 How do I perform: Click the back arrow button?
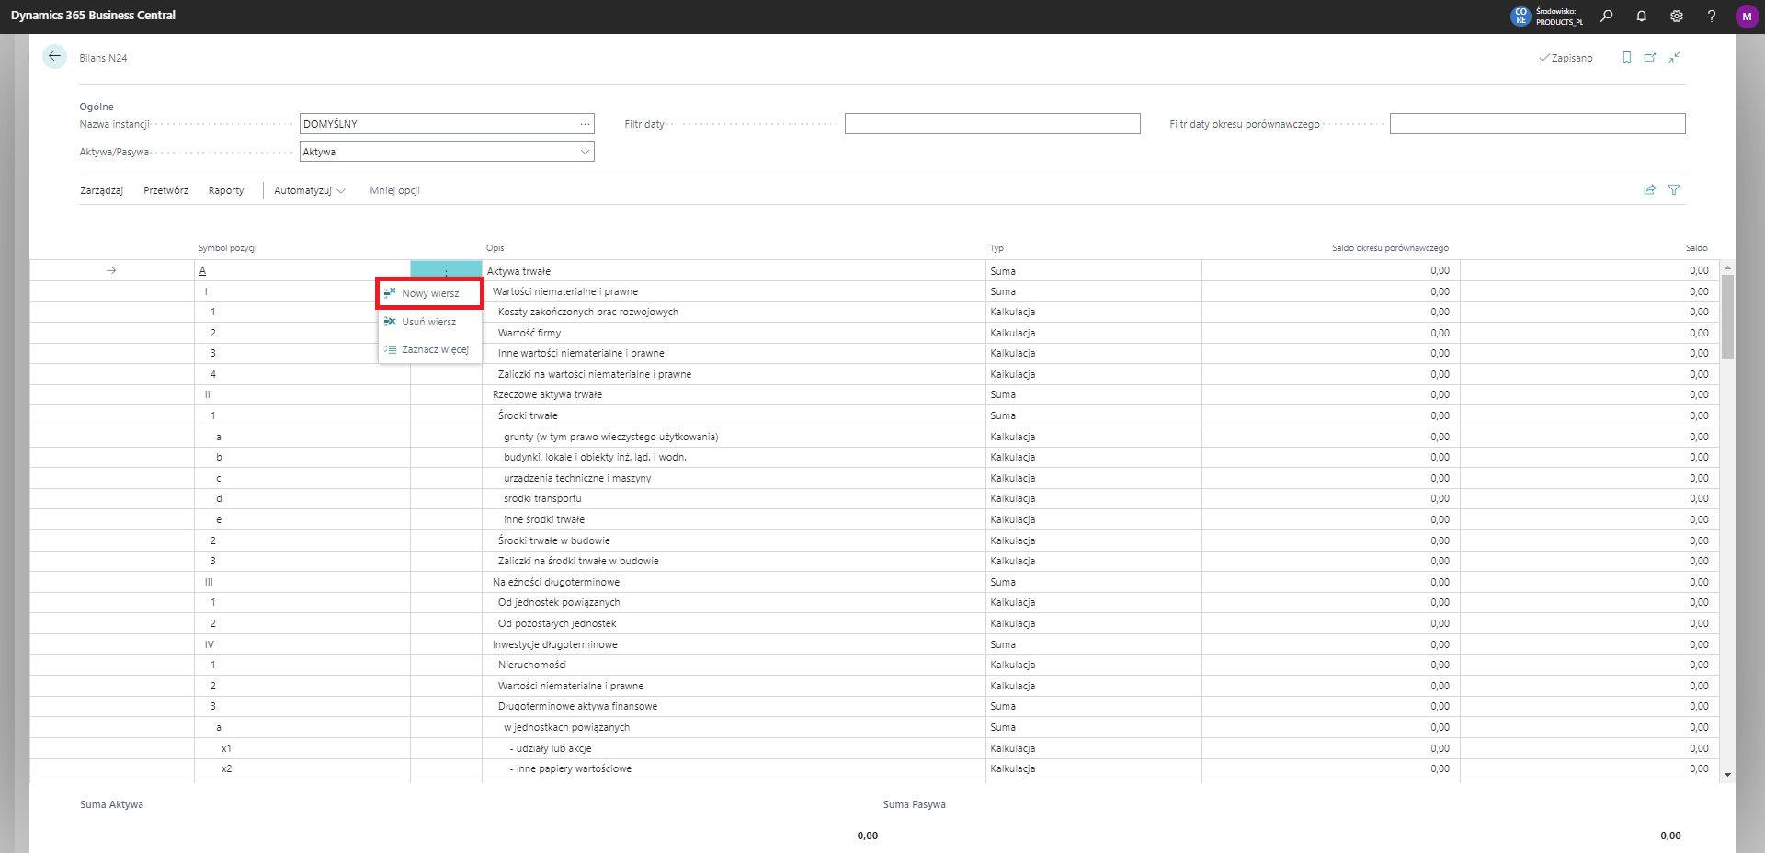(x=54, y=57)
